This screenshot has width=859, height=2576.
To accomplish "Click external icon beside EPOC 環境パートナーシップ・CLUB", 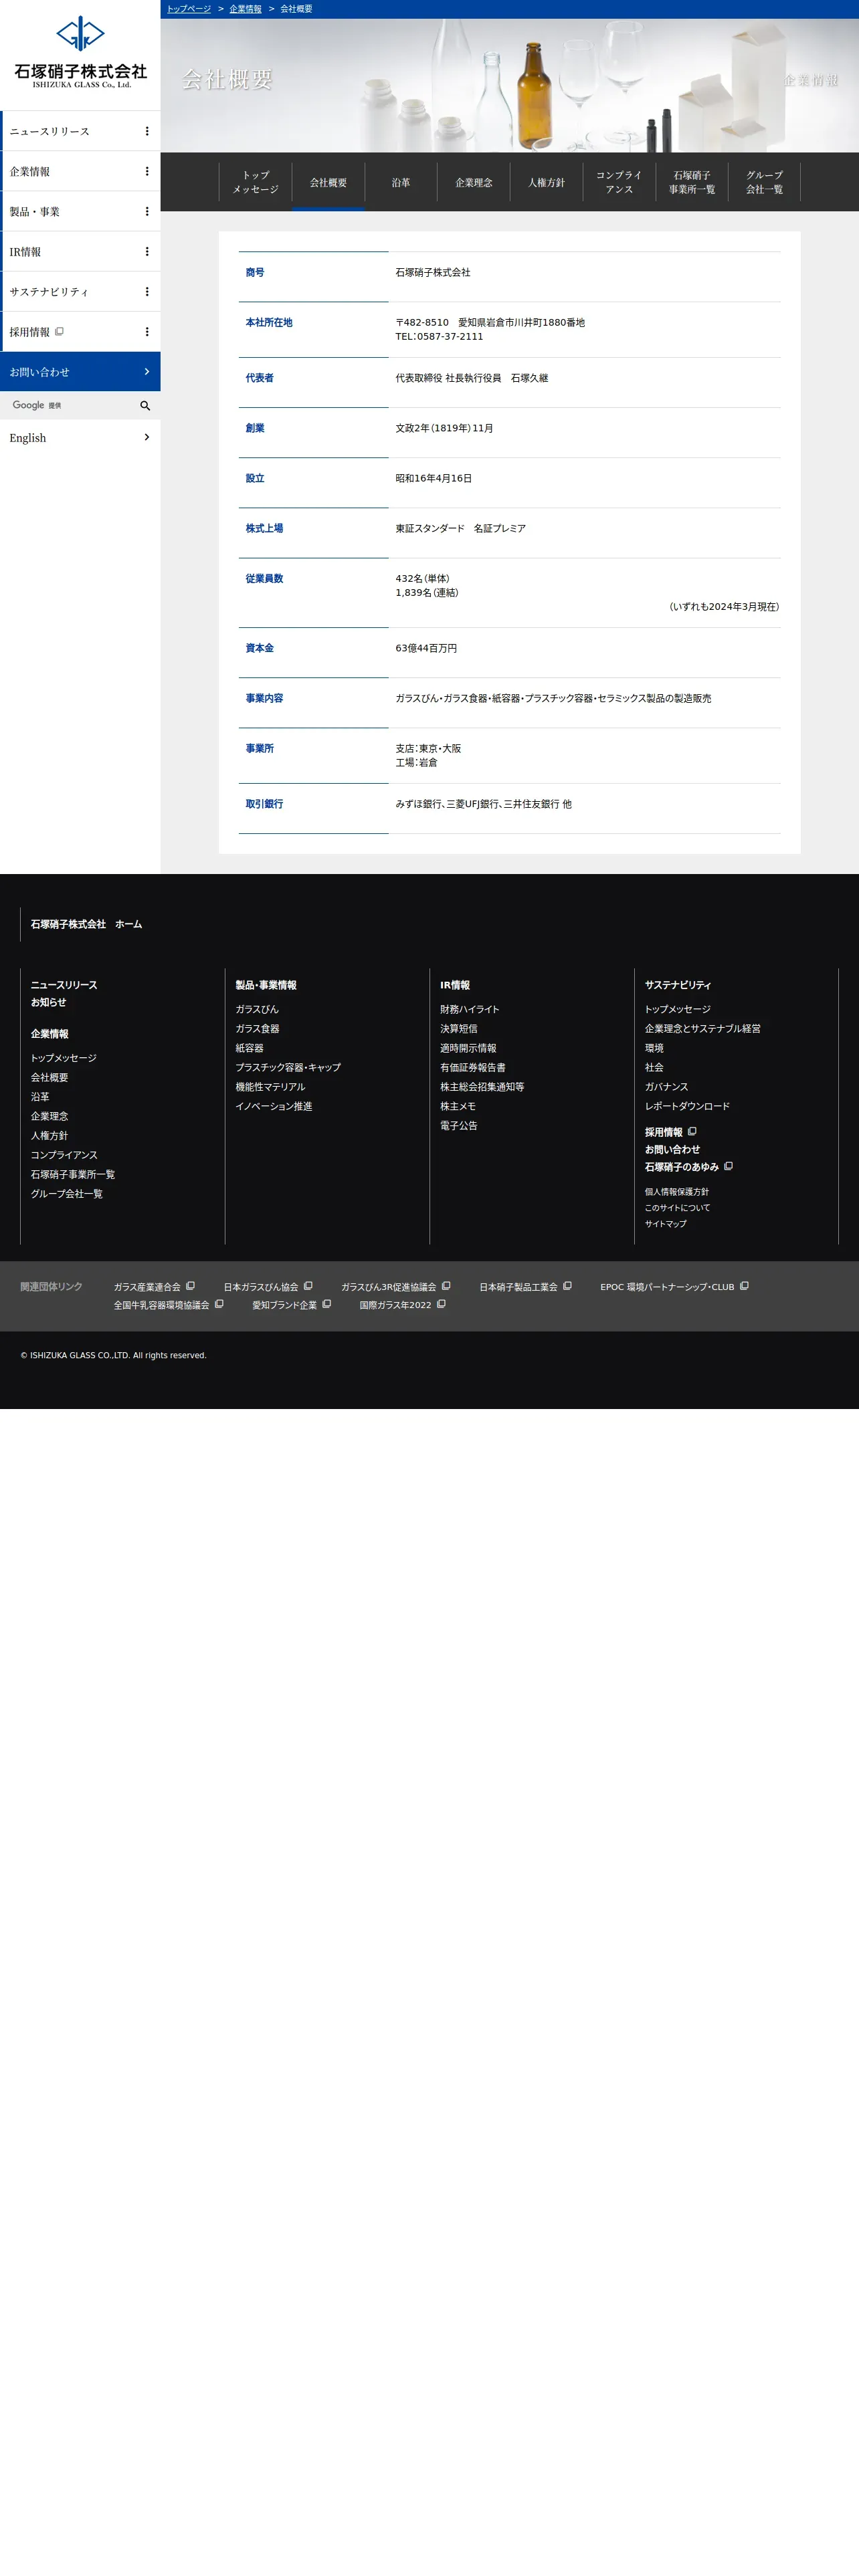I will (744, 1286).
